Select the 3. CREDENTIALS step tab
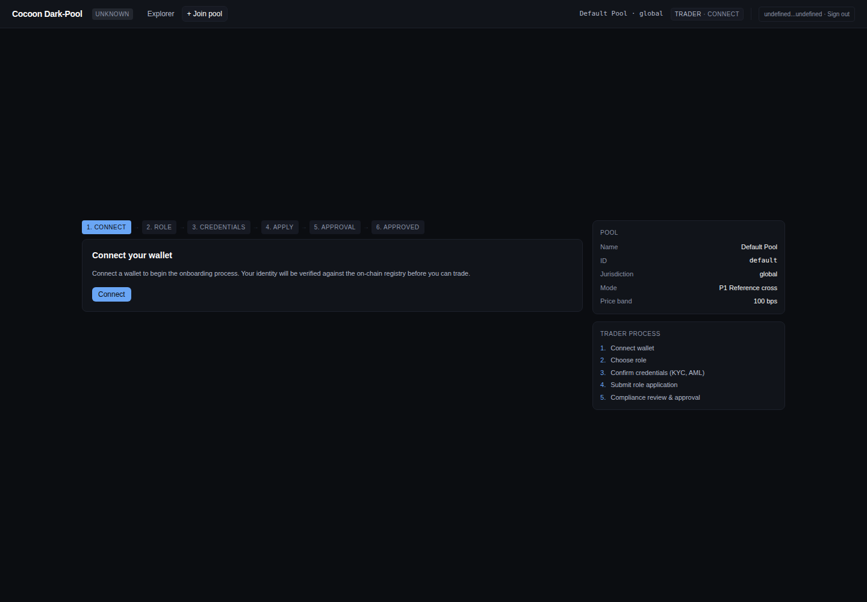The width and height of the screenshot is (867, 602). (219, 227)
